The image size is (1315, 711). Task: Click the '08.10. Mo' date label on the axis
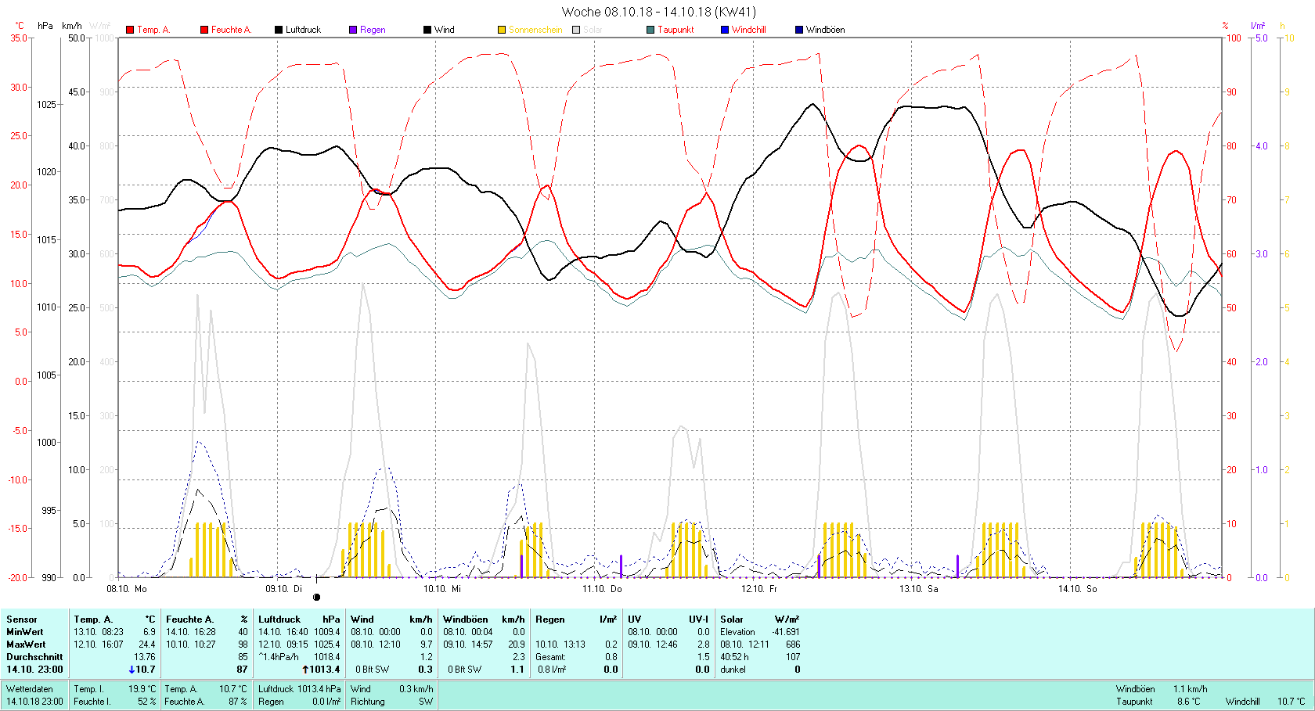click(x=127, y=589)
